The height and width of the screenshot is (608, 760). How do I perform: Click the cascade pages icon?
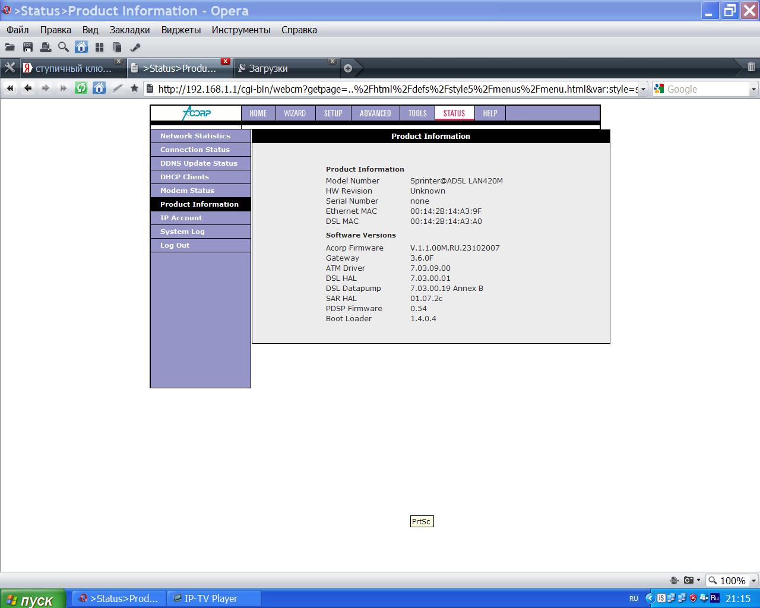117,47
